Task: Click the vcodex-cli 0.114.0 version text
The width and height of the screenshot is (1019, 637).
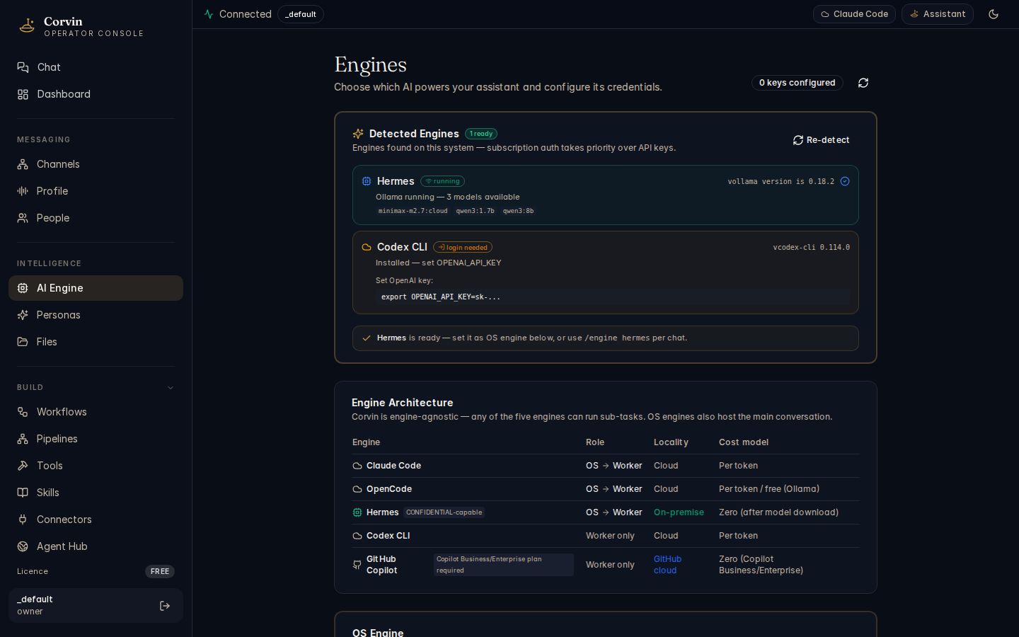Action: pyautogui.click(x=812, y=247)
